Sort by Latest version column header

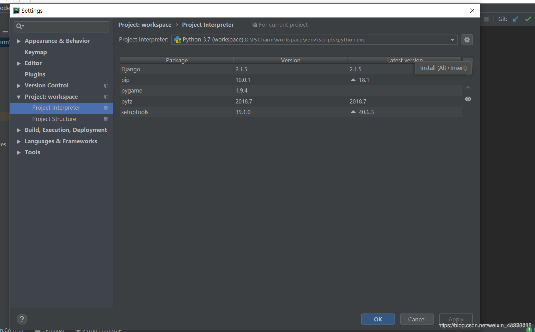pyautogui.click(x=405, y=60)
